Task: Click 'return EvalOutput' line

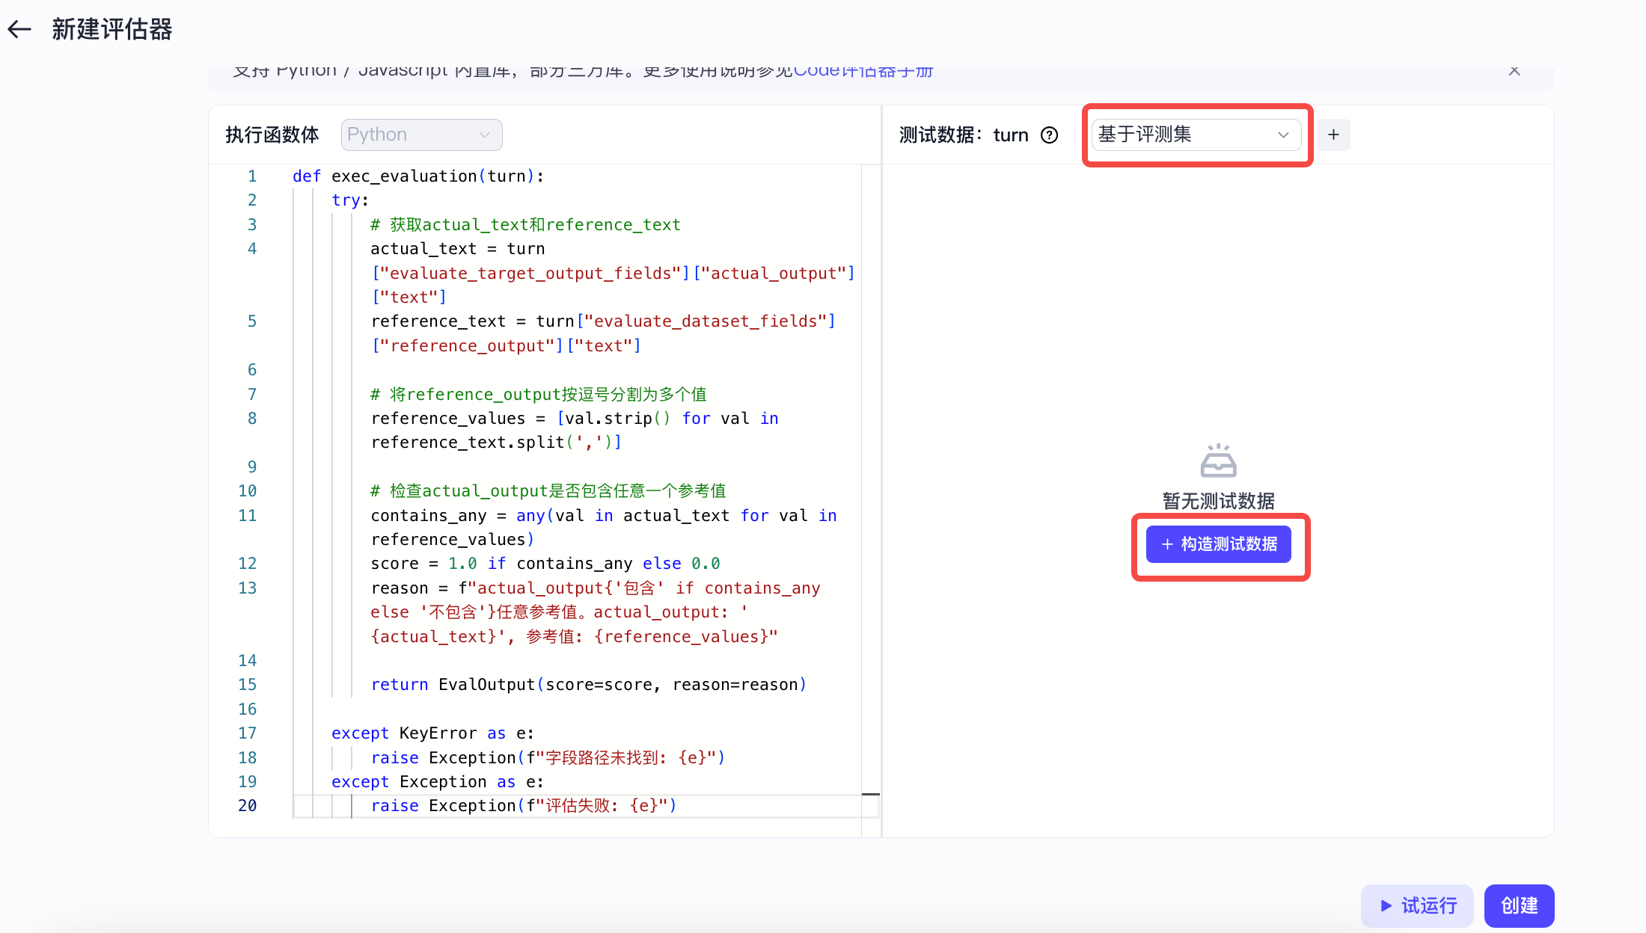Action: click(589, 685)
